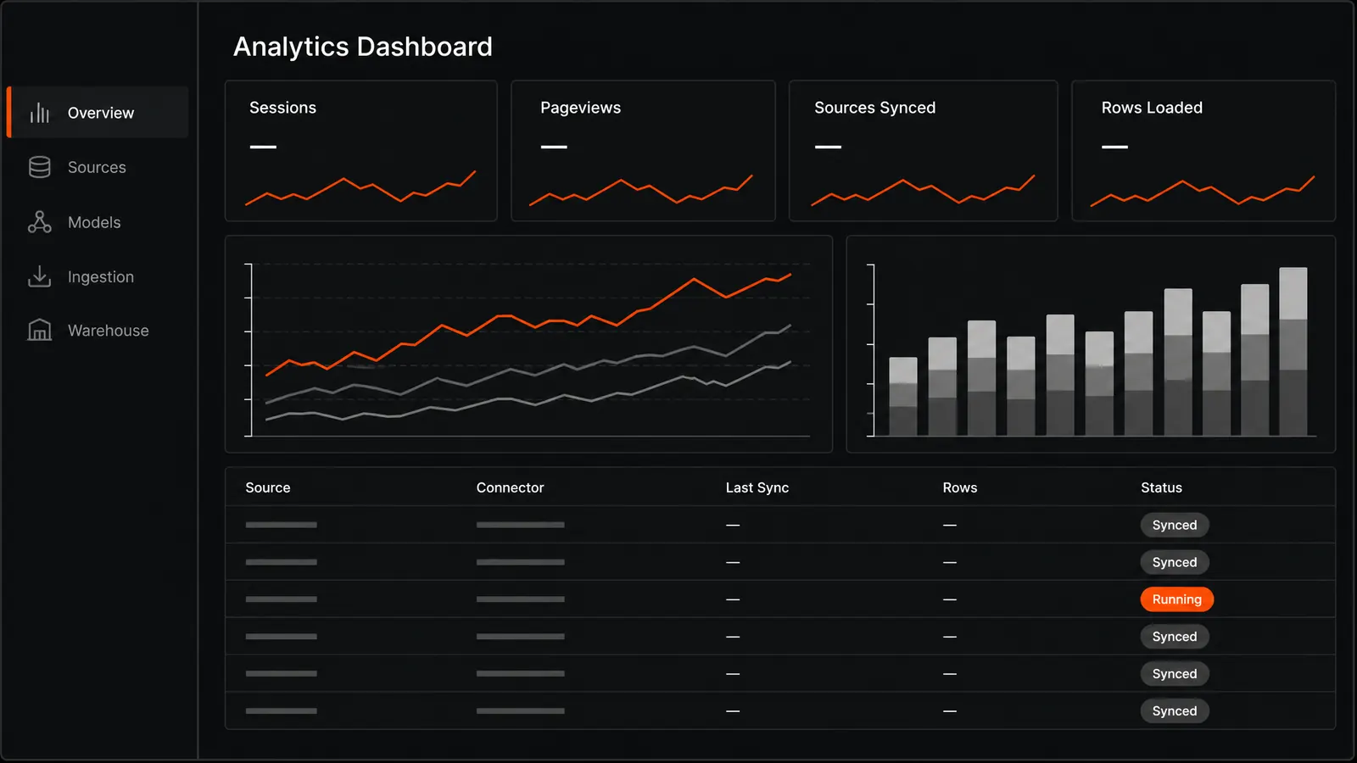1357x763 pixels.
Task: Click the Ingestion download icon
Action: (40, 276)
